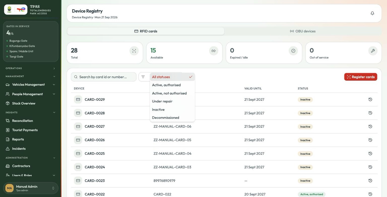The width and height of the screenshot is (387, 197).
Task: Open Incidents page
Action: point(30,149)
